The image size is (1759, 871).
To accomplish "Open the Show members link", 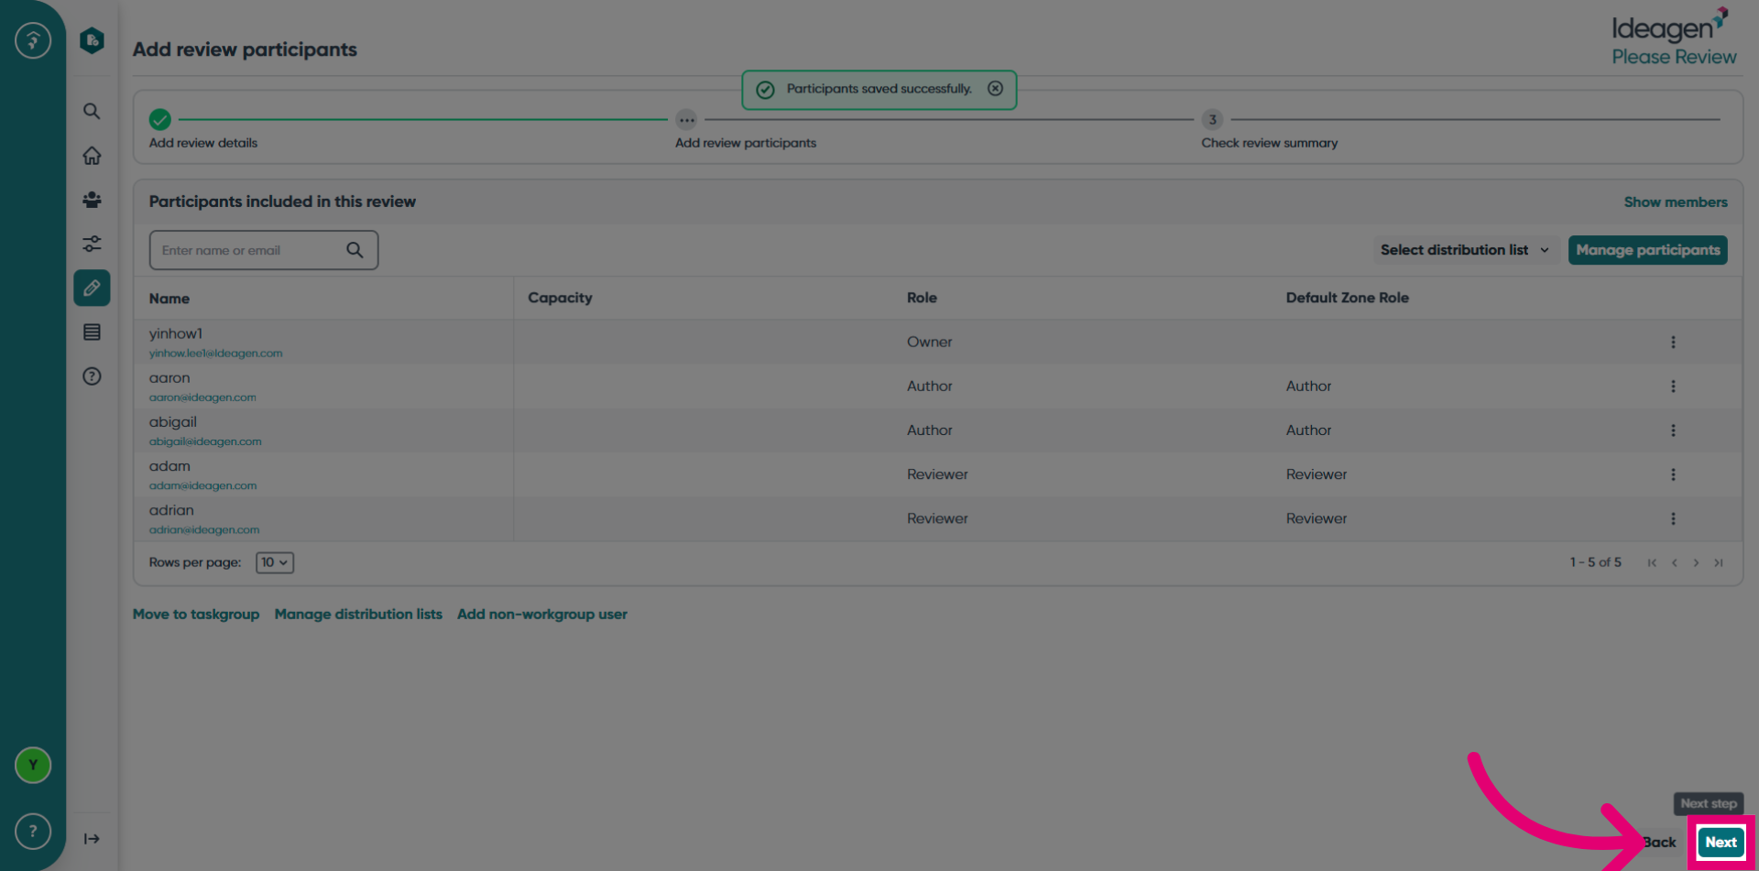I will (x=1676, y=202).
